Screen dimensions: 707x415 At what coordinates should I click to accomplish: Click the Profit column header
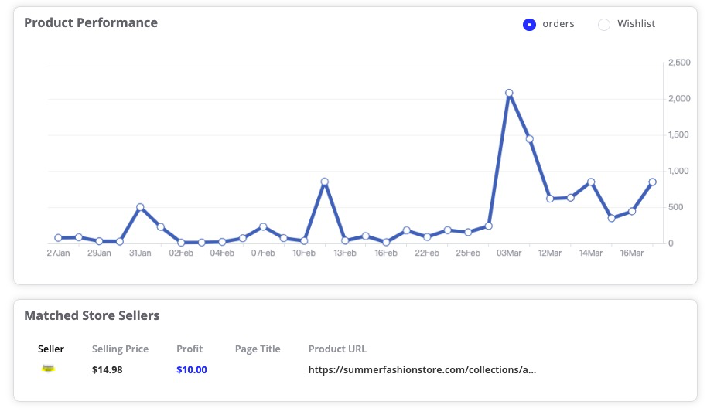coord(190,349)
